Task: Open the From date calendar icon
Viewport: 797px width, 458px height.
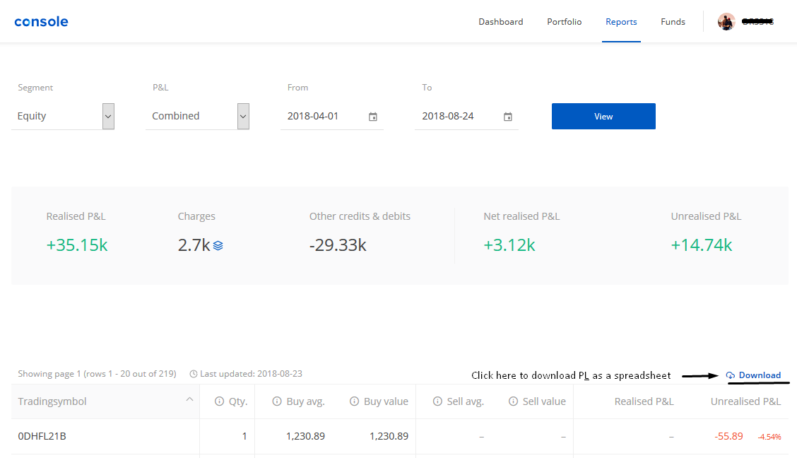Action: pyautogui.click(x=372, y=117)
